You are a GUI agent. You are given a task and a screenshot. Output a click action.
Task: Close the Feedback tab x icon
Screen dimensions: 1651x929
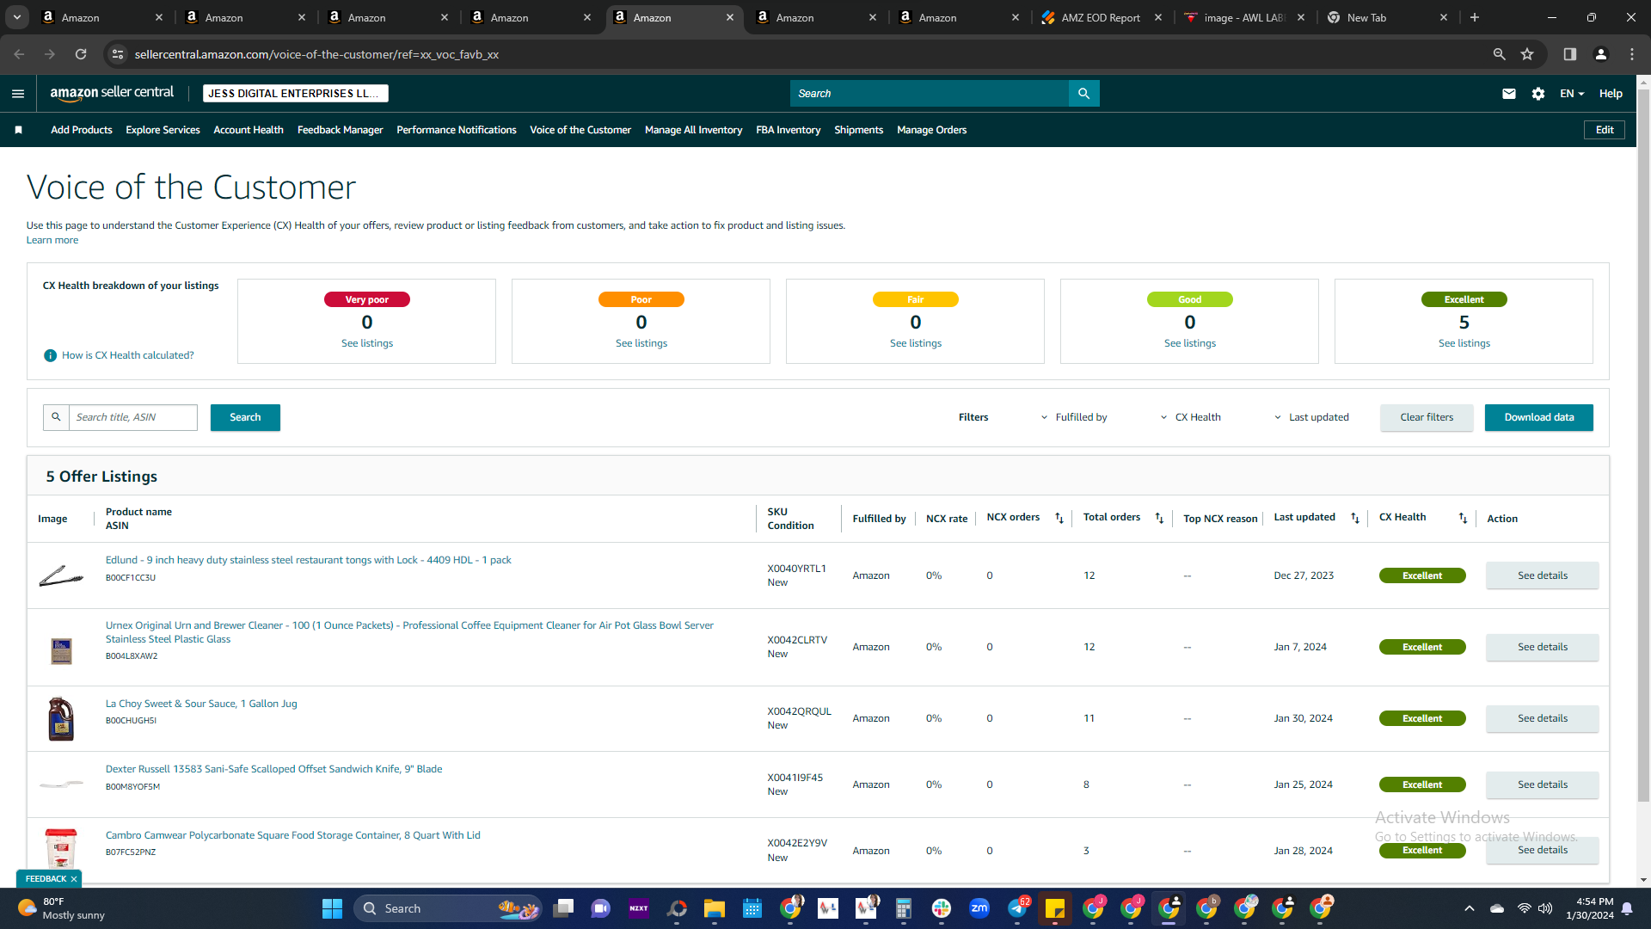tap(74, 879)
